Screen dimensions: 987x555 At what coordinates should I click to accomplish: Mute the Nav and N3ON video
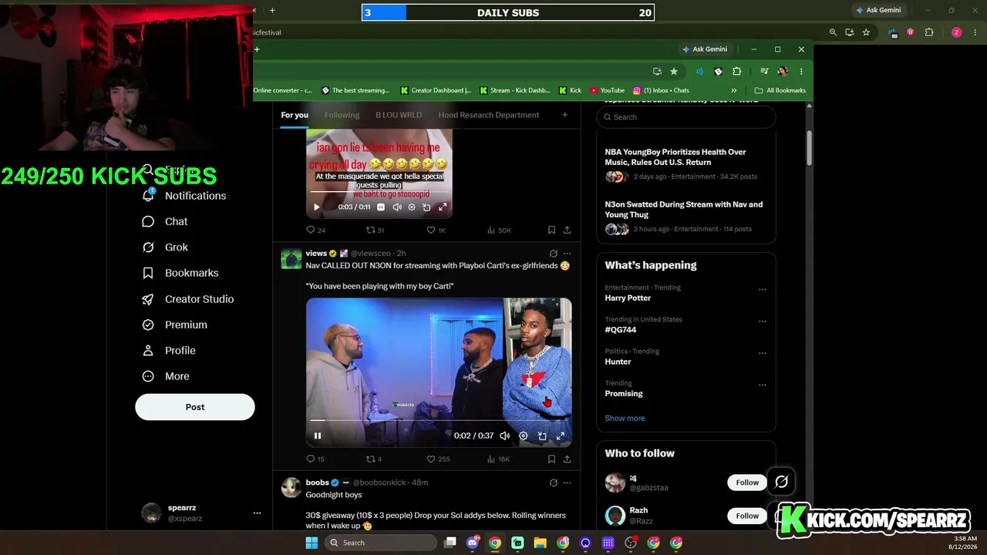coord(504,436)
